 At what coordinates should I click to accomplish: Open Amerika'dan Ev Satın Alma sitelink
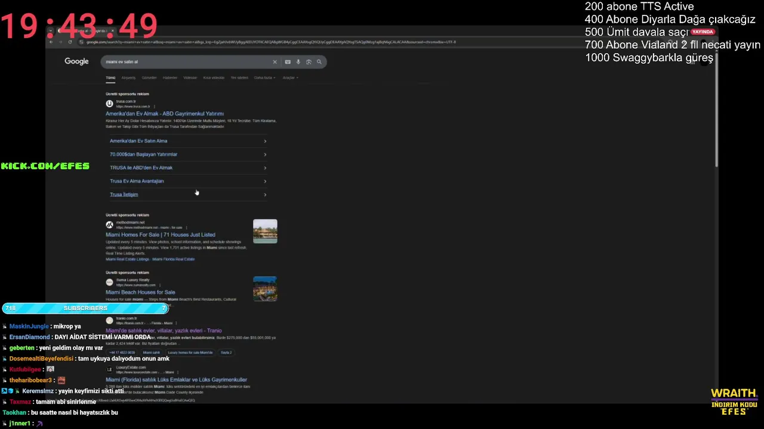[x=138, y=141]
